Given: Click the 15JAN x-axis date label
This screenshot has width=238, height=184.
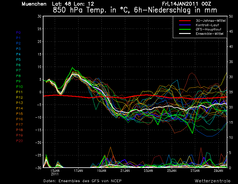Looking at the screenshot, I should (55, 171).
